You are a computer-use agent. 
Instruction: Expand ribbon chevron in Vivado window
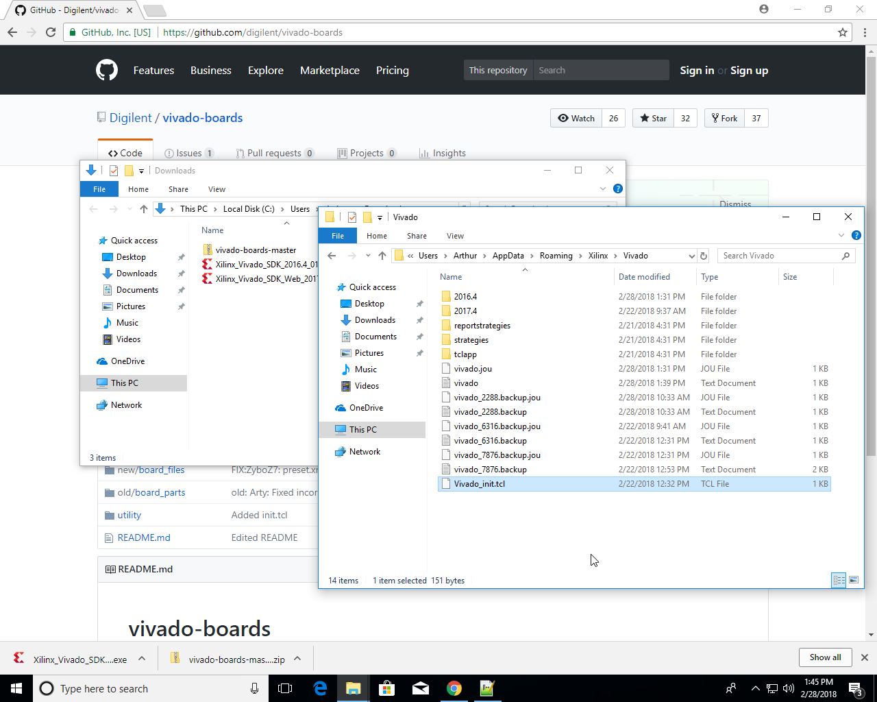click(x=841, y=235)
